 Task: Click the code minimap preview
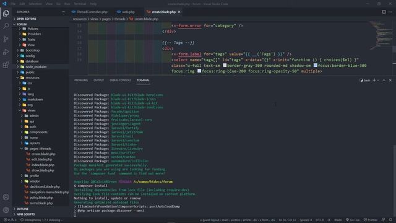(x=381, y=35)
